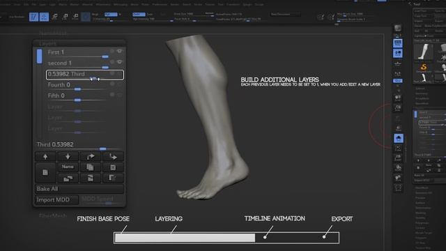This screenshot has height=251, width=446.
Task: Toggle the record dot on First layer
Action: click(x=112, y=51)
